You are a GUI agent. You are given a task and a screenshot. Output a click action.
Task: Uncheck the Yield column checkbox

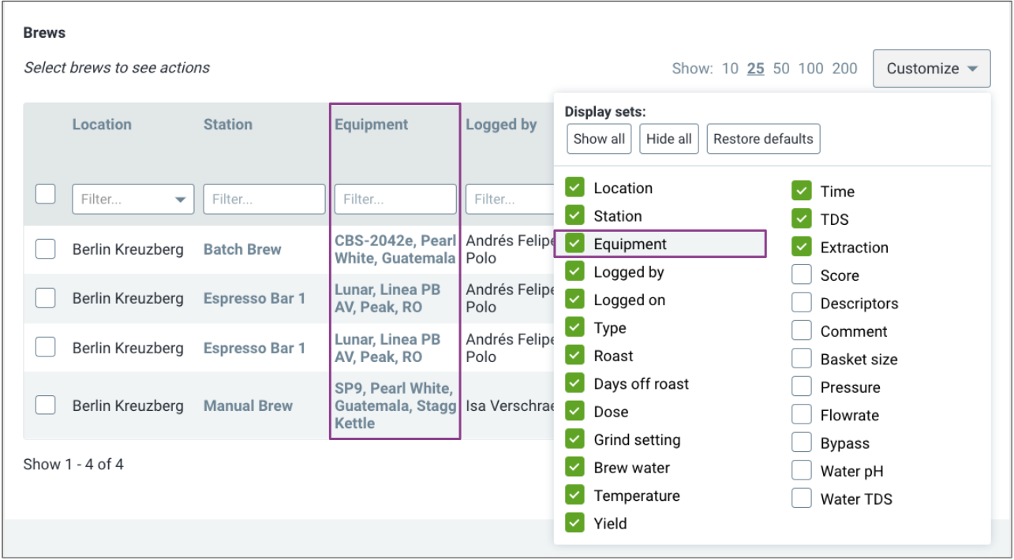pyautogui.click(x=574, y=523)
